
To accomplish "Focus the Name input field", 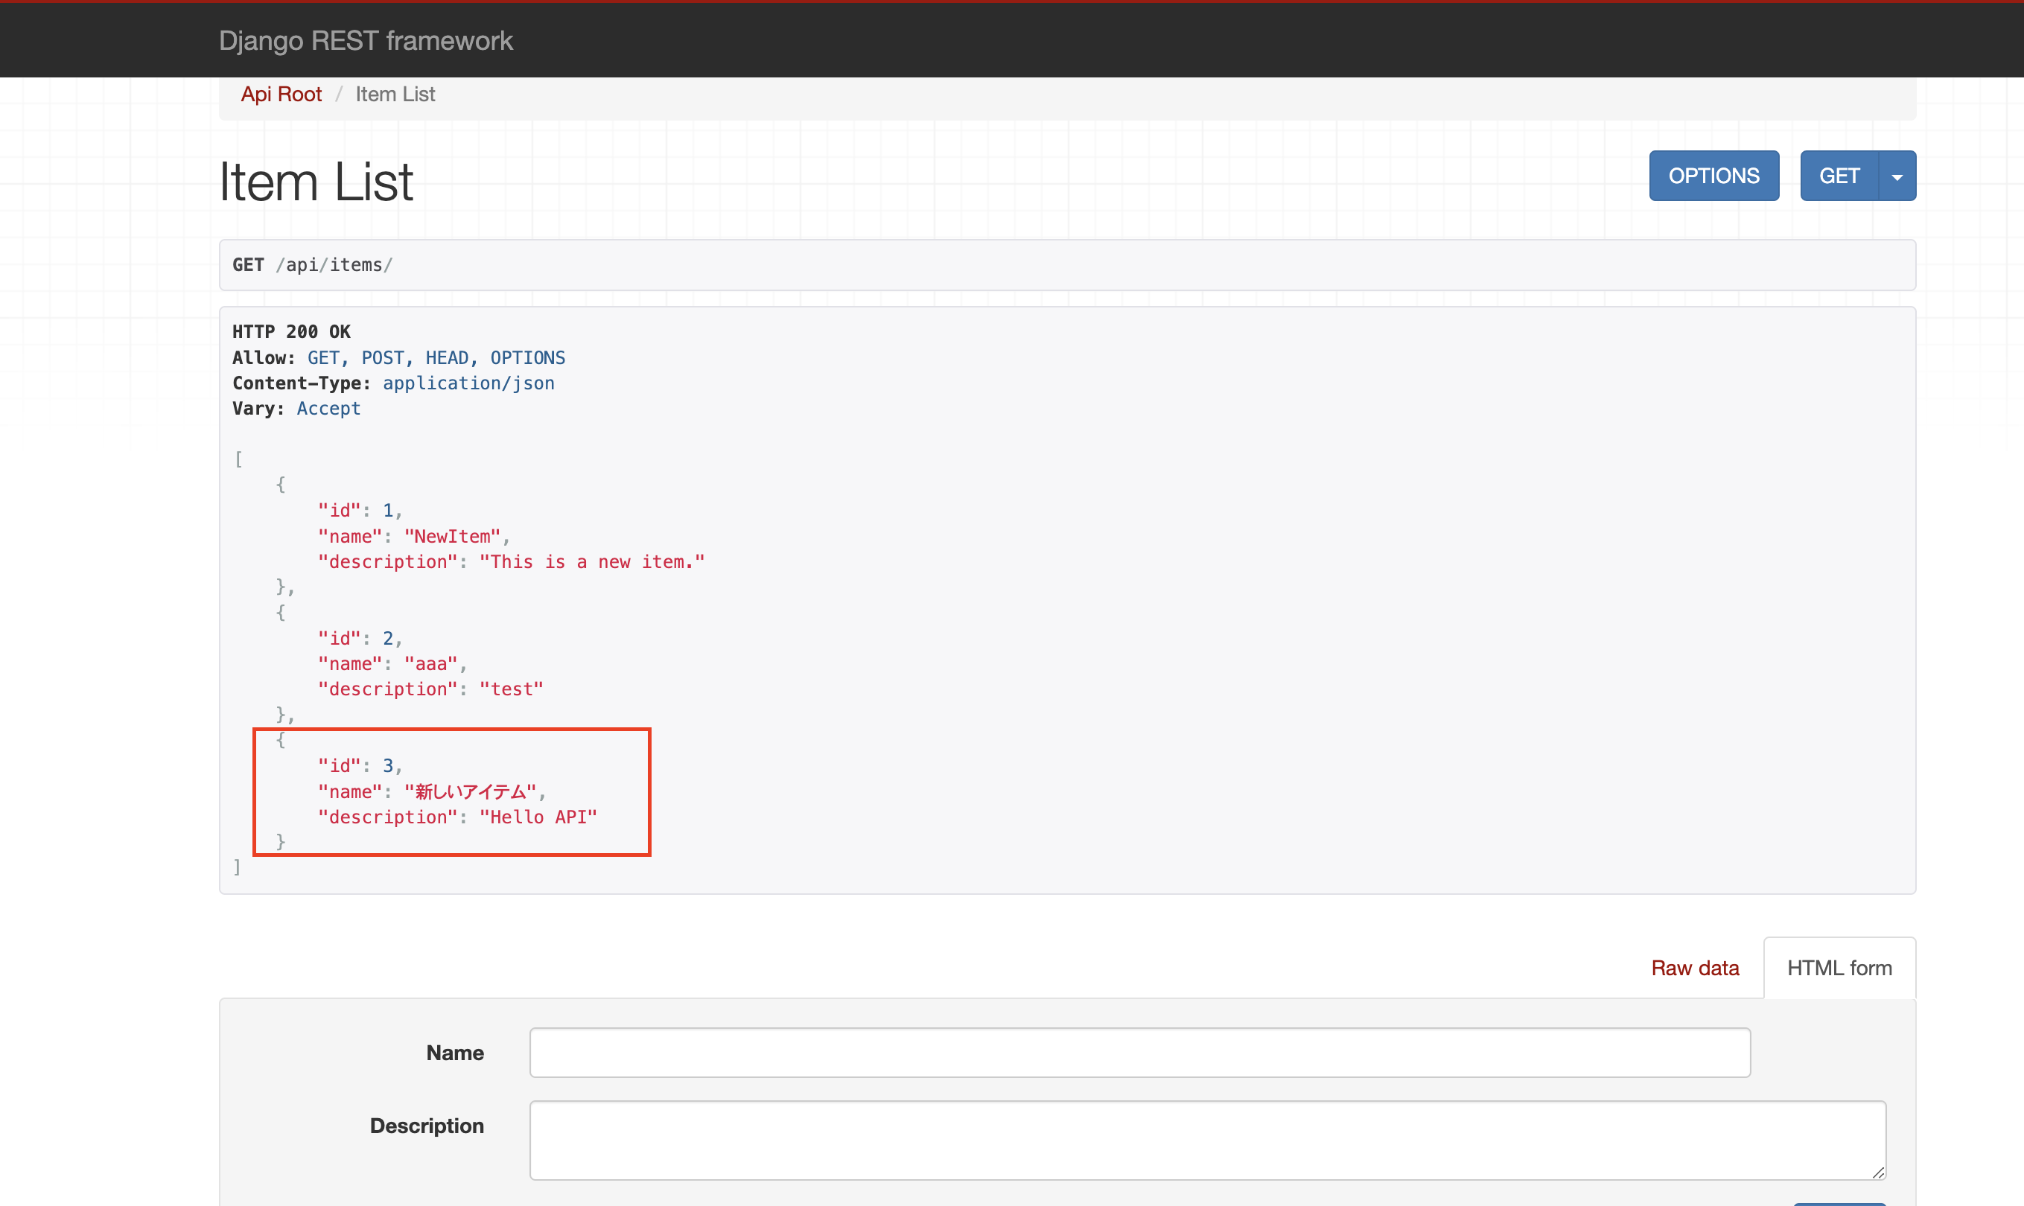I will coord(1139,1053).
